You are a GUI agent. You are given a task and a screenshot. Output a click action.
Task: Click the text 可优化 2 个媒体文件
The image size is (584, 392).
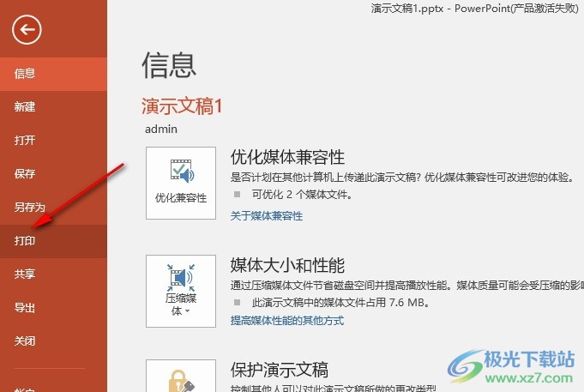302,195
